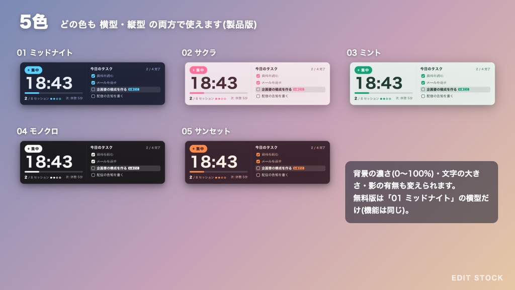Click the 18:43 timer in the モノクロ widget
This screenshot has height=290, width=515.
tap(49, 162)
